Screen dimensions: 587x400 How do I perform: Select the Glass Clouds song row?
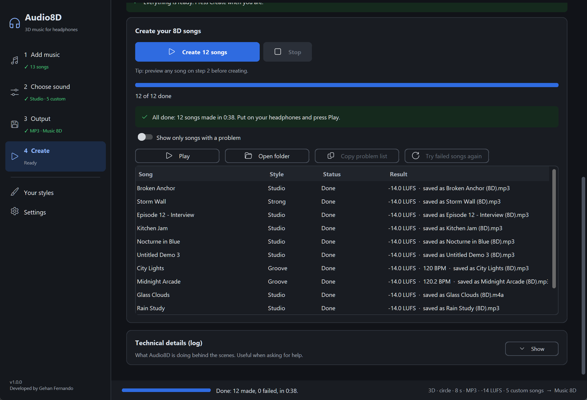[342, 295]
